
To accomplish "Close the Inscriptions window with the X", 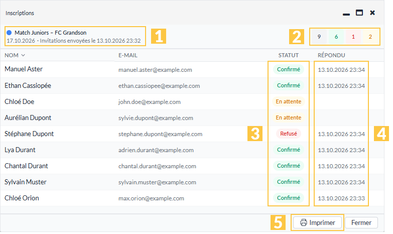I will (x=372, y=13).
